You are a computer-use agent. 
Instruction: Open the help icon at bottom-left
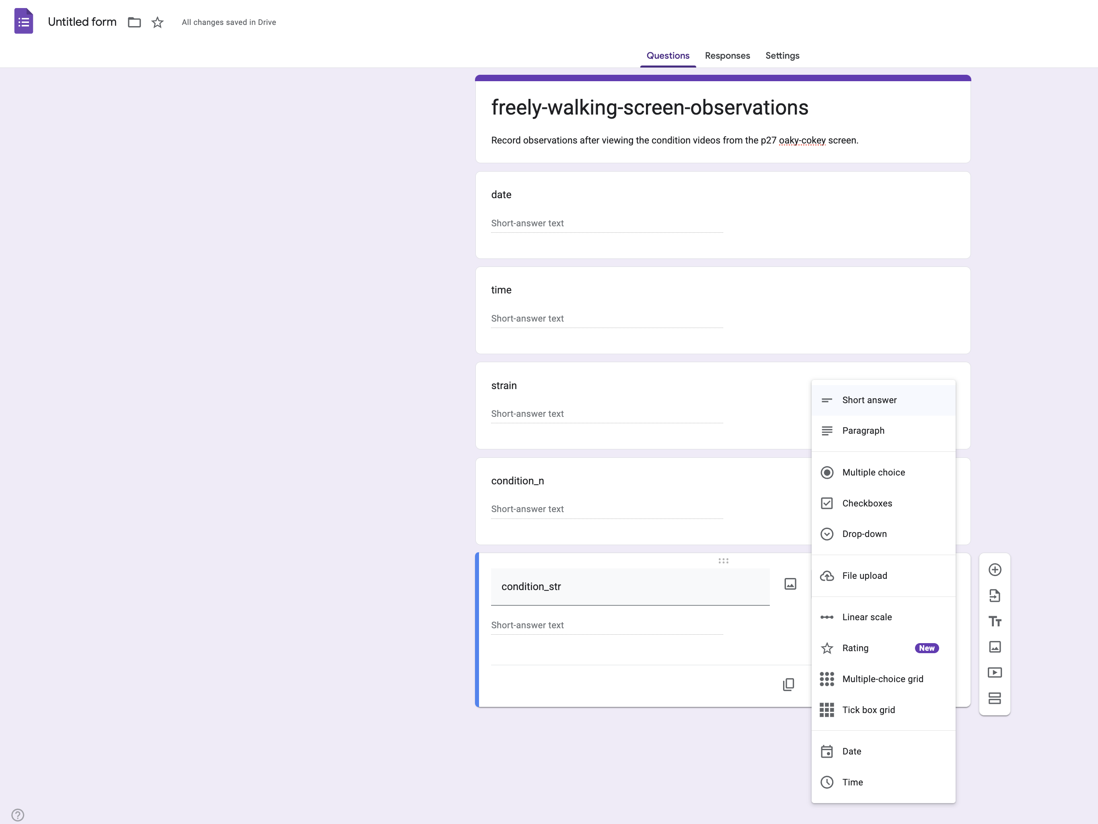tap(18, 815)
